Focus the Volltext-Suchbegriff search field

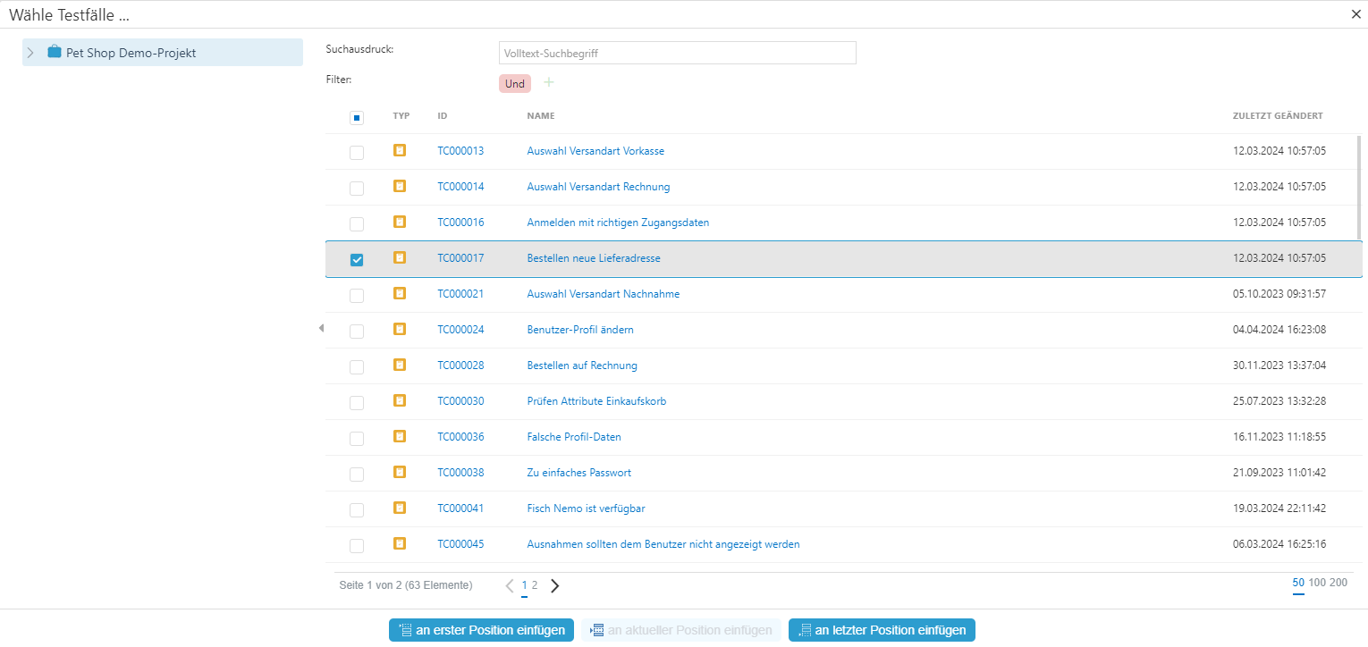coord(677,54)
